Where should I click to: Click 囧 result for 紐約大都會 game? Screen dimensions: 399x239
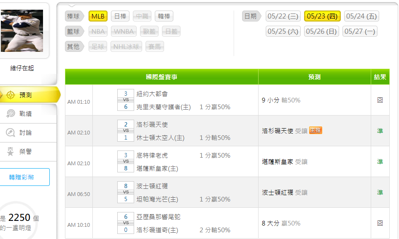pyautogui.click(x=380, y=100)
